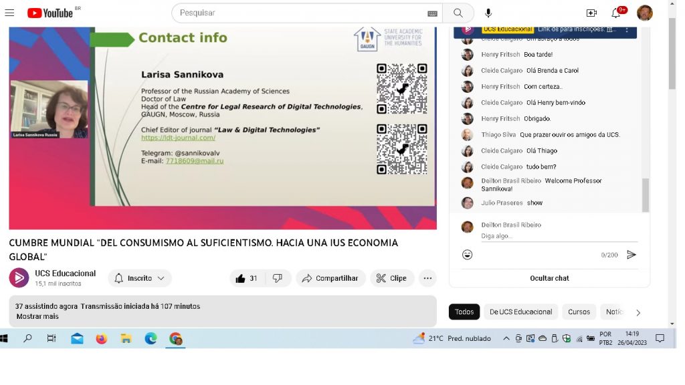The image size is (685, 385).
Task: Start voice search with microphone icon
Action: tap(488, 13)
